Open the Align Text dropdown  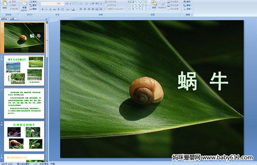click(x=112, y=5)
